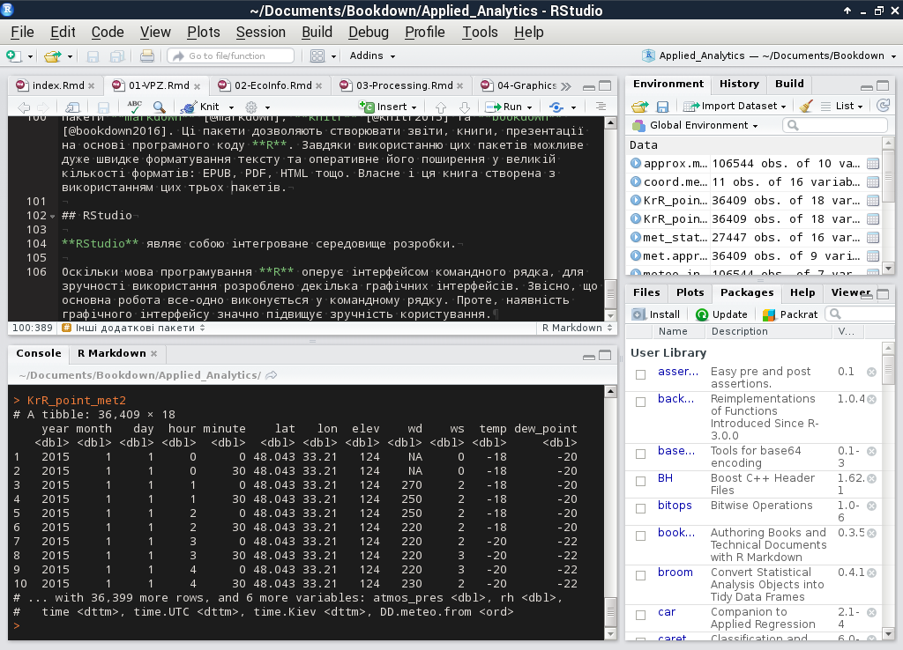Click the print icon in main toolbar
Viewport: 903px width, 650px height.
click(x=147, y=55)
